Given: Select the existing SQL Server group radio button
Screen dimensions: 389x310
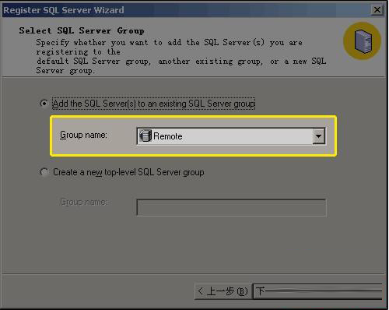Looking at the screenshot, I should (x=44, y=104).
